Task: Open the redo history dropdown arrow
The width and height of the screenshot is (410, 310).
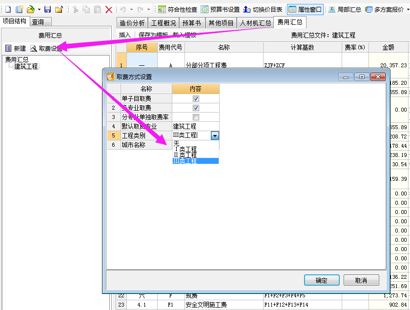Action: point(148,10)
